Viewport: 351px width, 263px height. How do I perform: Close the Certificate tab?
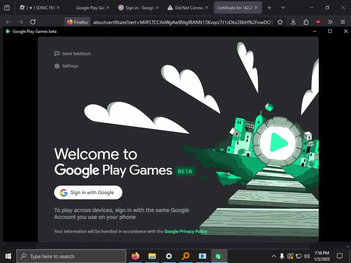tap(256, 8)
